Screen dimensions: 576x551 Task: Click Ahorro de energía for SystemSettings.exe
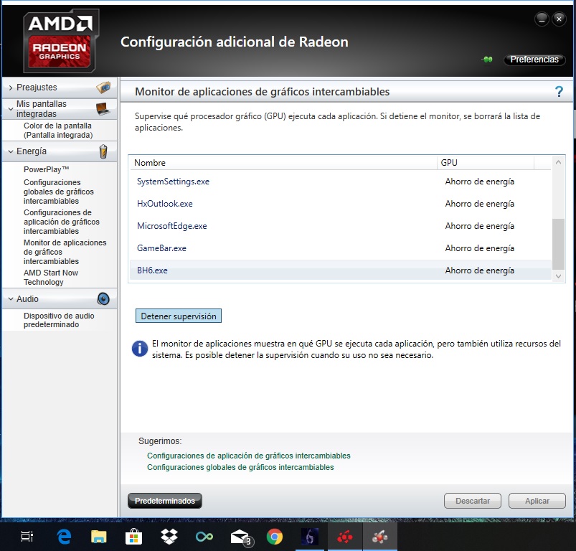(479, 182)
